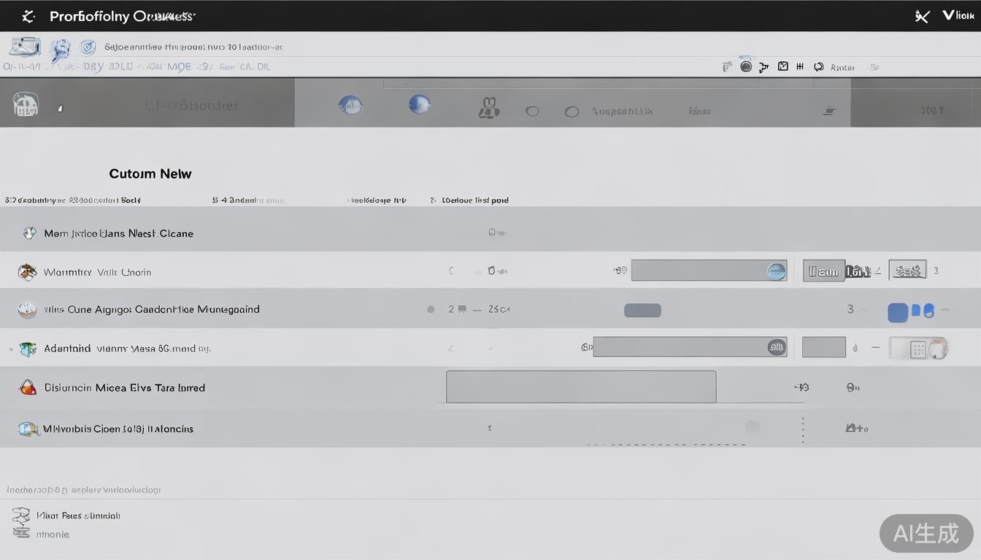Viewport: 981px width, 560px height.
Task: Toggle the switch in the 'Adantnid' row
Action: (917, 349)
